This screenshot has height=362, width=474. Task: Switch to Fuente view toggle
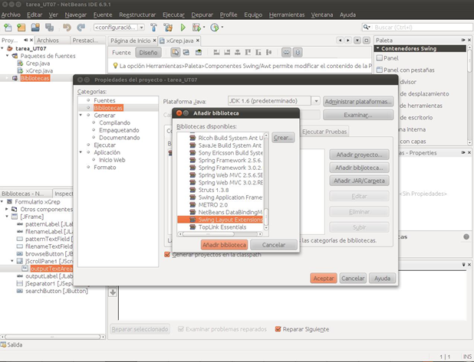click(x=121, y=53)
